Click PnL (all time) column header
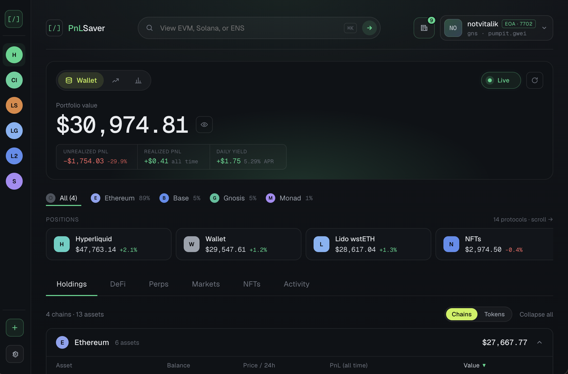568x374 pixels. pos(348,365)
